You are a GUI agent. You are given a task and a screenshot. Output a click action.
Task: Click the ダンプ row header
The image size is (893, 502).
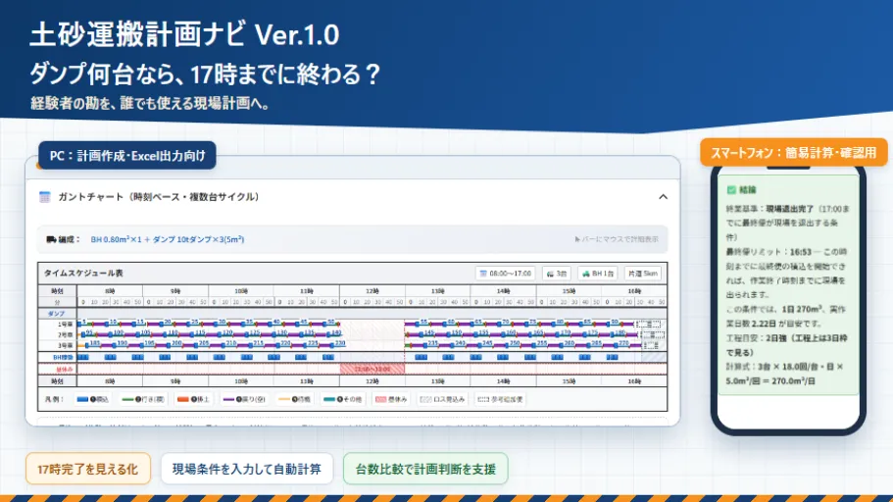(57, 314)
